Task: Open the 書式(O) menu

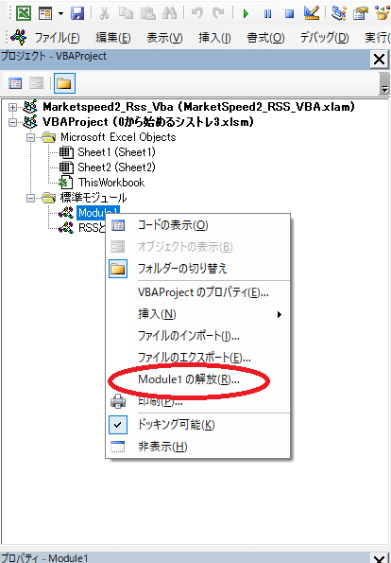Action: [265, 37]
